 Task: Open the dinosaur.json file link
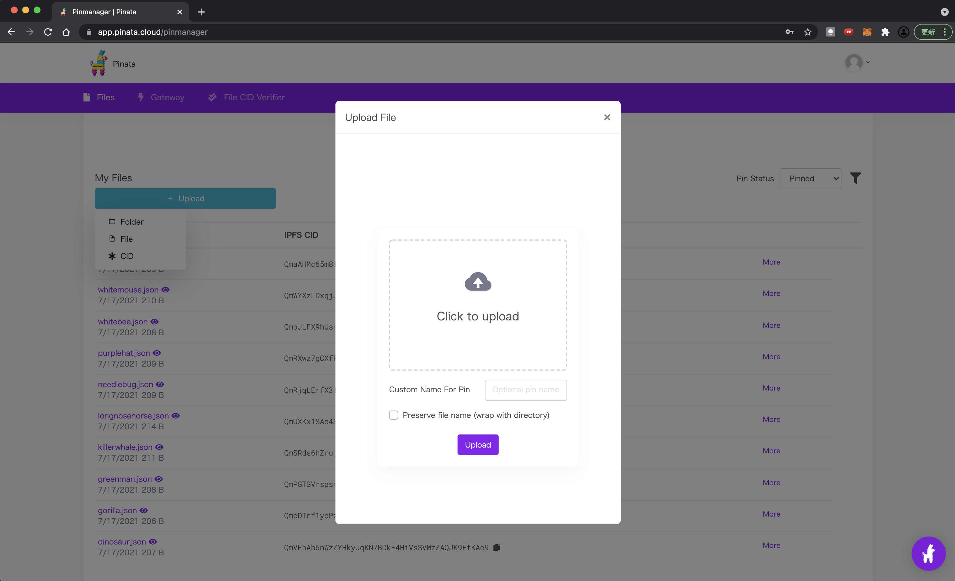(x=122, y=542)
